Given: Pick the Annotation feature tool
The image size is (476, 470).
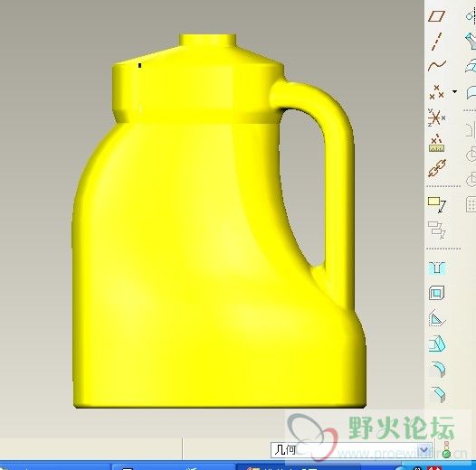Looking at the screenshot, I should (437, 204).
